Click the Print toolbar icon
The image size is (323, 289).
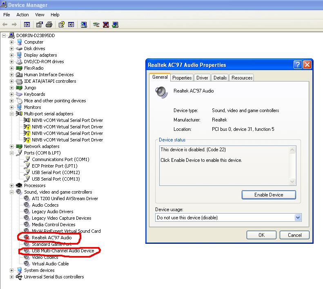[49, 25]
